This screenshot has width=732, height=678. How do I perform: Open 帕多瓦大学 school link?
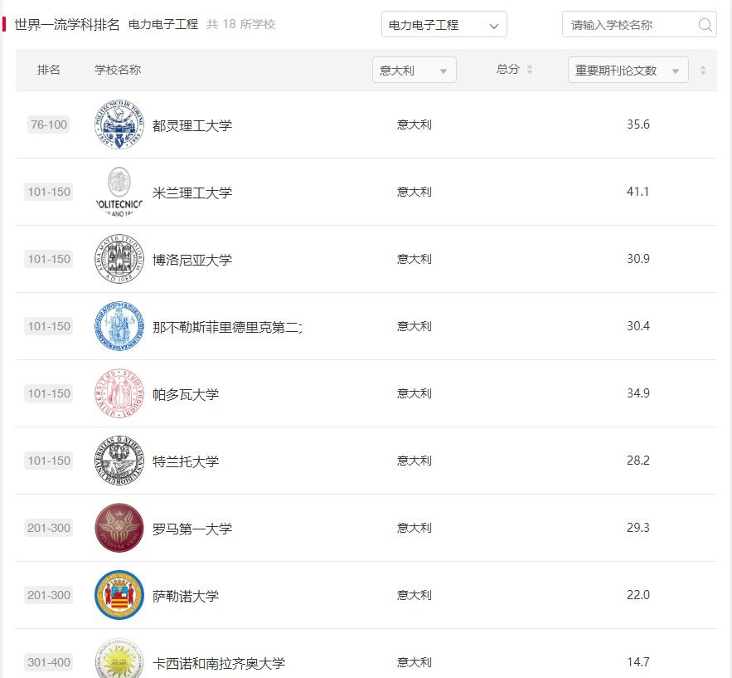pyautogui.click(x=186, y=394)
